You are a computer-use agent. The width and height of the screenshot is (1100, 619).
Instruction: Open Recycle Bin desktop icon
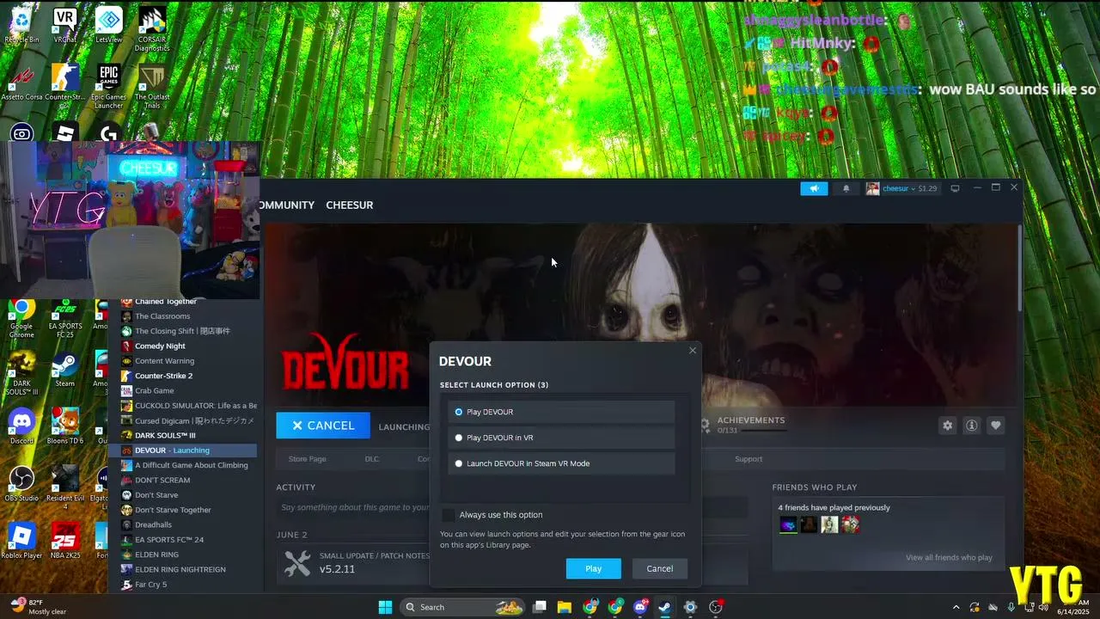(x=21, y=24)
